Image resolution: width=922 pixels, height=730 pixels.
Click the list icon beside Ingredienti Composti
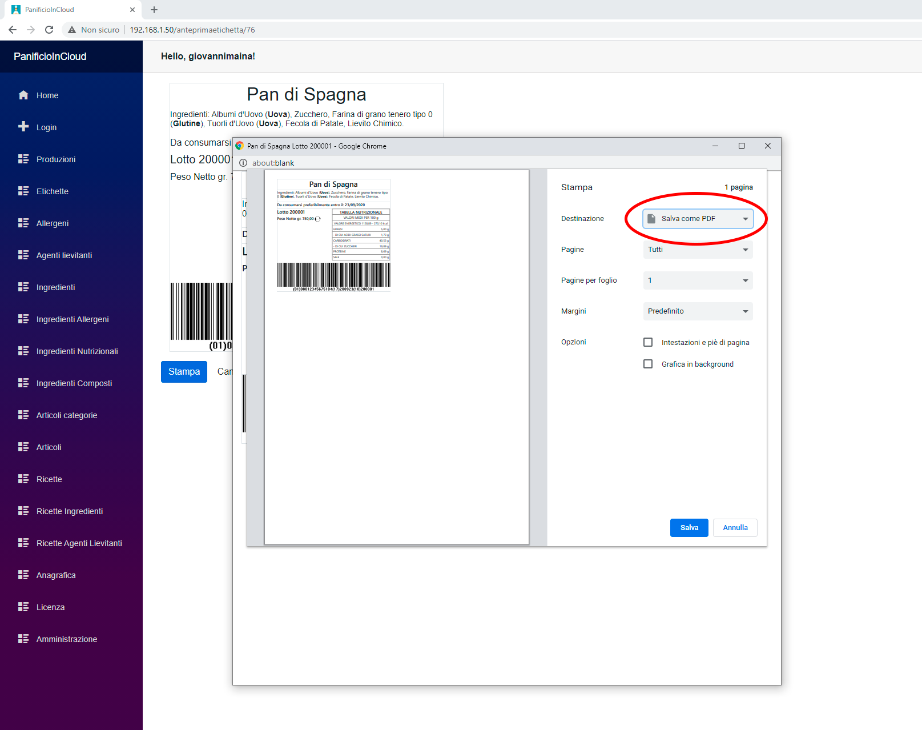[x=23, y=383]
